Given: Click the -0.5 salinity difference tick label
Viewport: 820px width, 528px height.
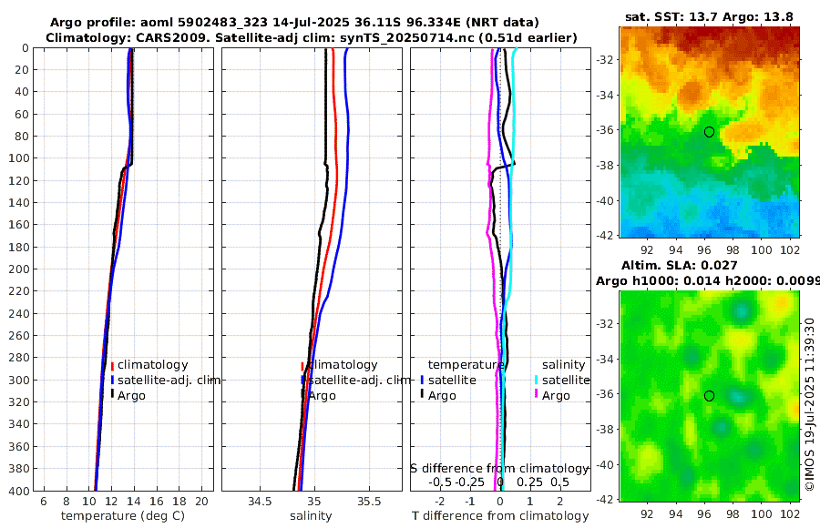Looking at the screenshot, I should 440,482.
